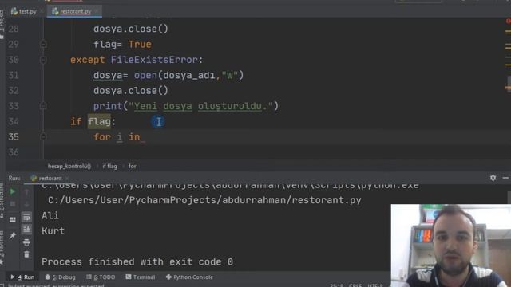The image size is (511, 287).
Task: Collapse the except block fold at line 30
Action: [43, 60]
